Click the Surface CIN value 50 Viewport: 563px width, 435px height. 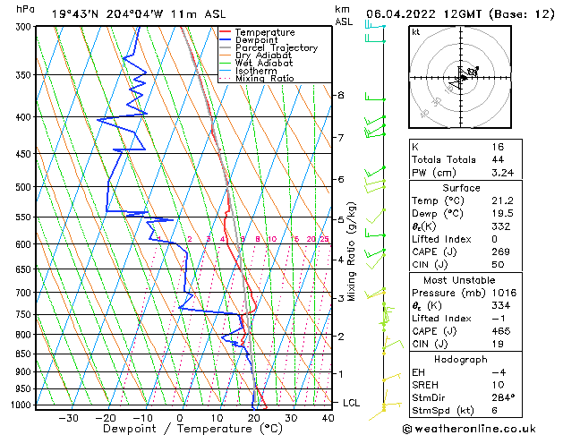click(498, 265)
